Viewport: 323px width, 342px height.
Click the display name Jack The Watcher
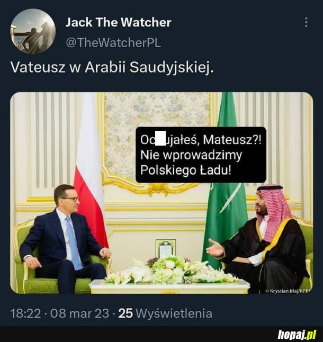pyautogui.click(x=119, y=22)
